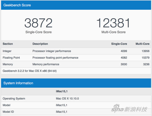
Task: Click the Multi-Core Score label
Action: tap(114, 32)
